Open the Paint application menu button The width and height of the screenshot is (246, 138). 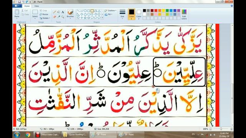pyautogui.click(x=17, y=6)
